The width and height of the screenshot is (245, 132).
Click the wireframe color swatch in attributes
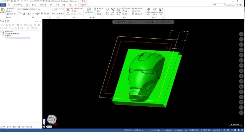[x=24, y=14]
